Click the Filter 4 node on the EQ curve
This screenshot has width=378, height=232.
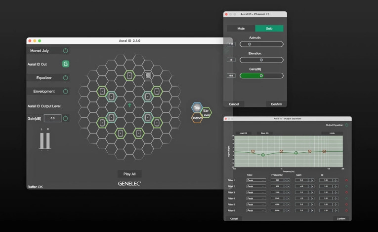click(x=296, y=153)
